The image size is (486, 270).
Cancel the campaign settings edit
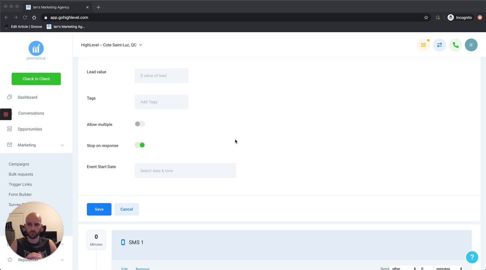pos(126,209)
